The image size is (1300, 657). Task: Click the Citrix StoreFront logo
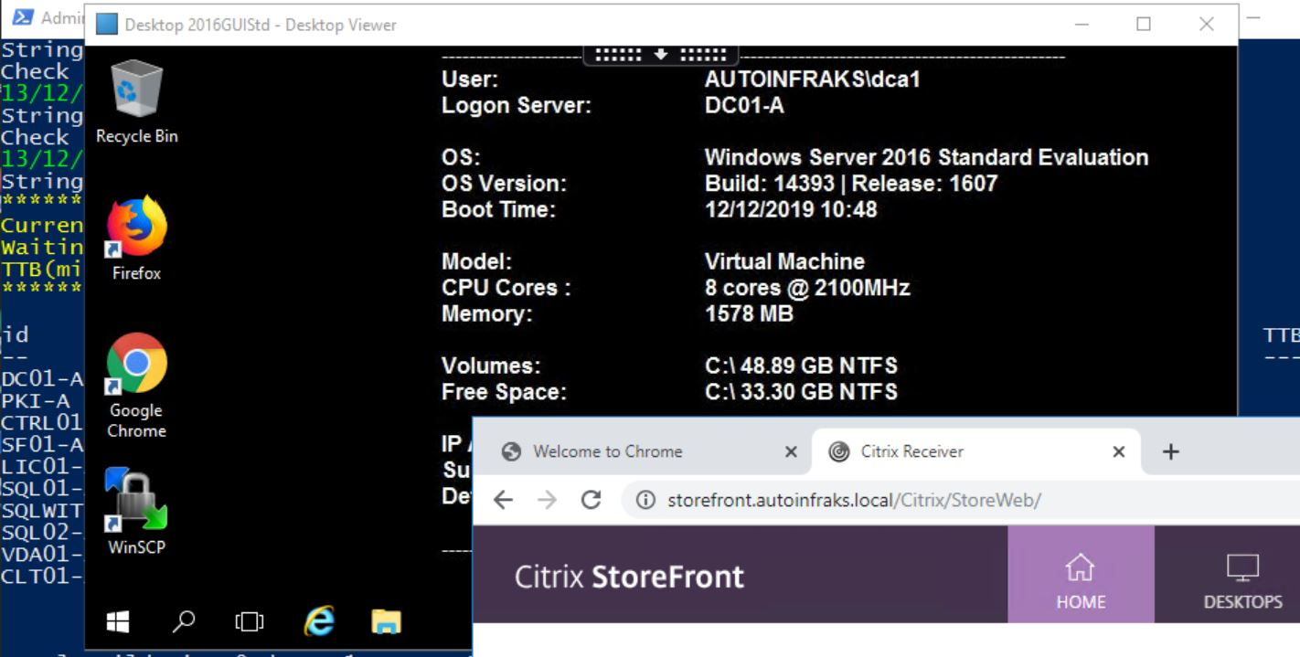point(629,577)
